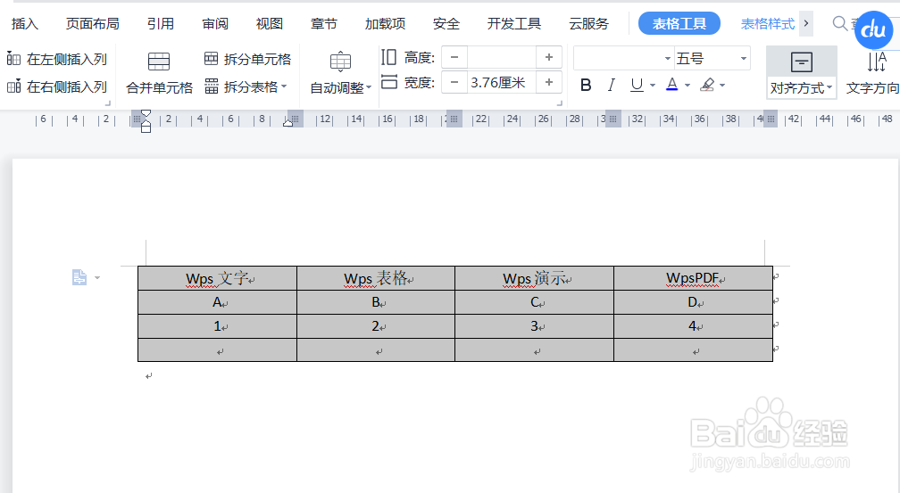Click the table cell containing 'A'

[x=218, y=302]
